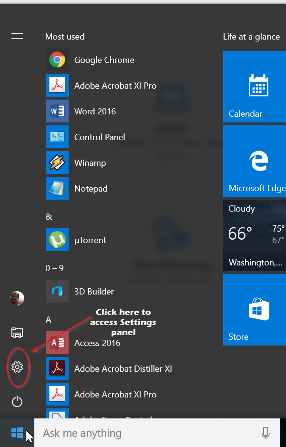Click the '&' section letter header

(x=49, y=217)
